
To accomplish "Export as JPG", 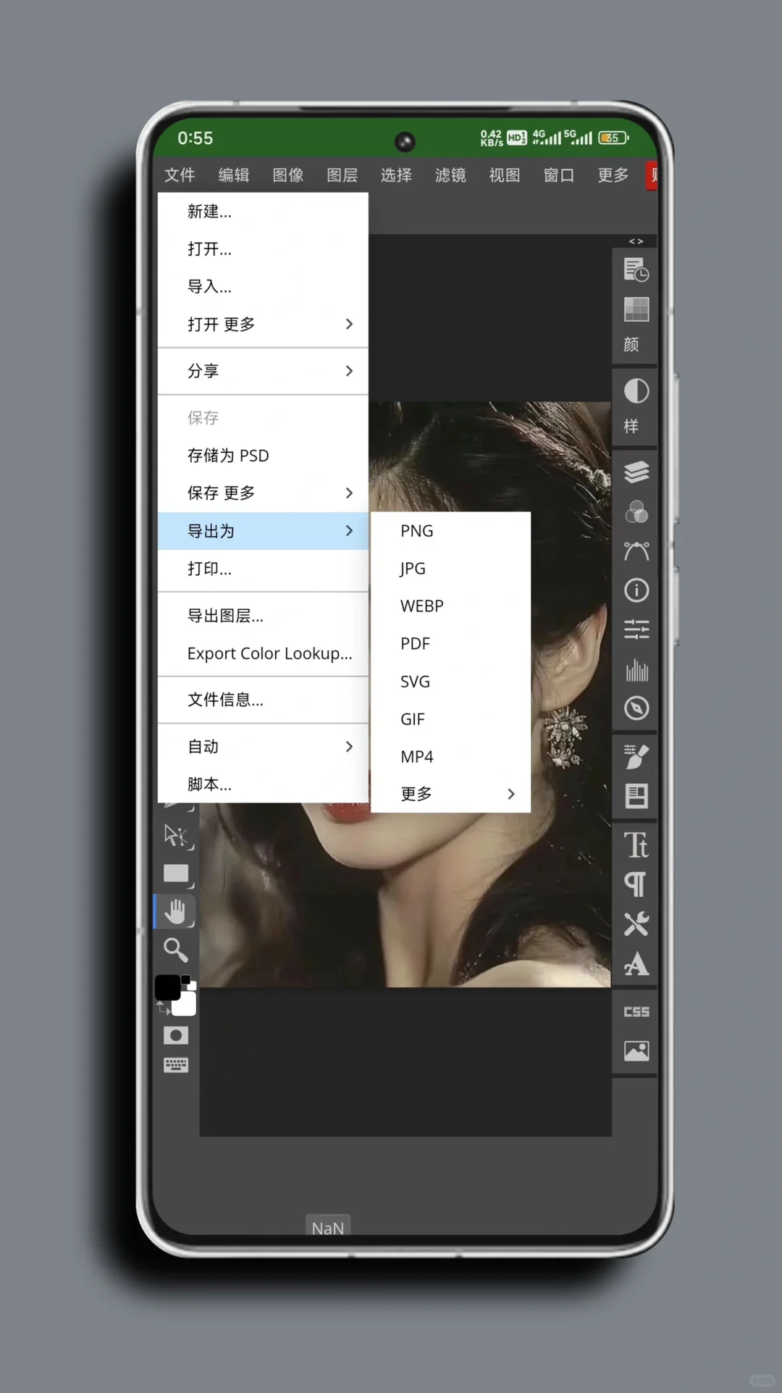I will (450, 569).
